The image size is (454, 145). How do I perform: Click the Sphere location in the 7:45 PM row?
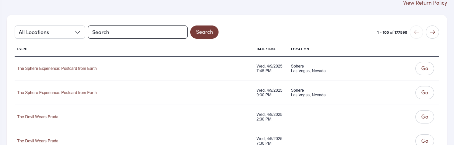(x=297, y=66)
